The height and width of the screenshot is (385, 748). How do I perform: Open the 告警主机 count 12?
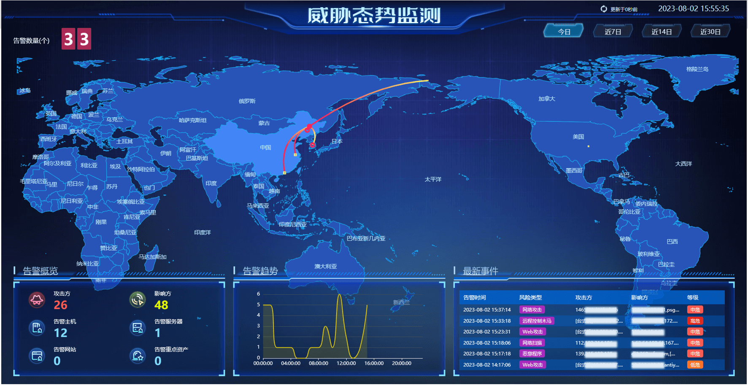pyautogui.click(x=60, y=333)
